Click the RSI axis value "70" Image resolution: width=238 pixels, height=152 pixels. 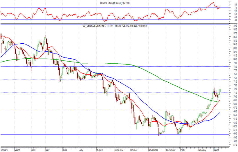point(235,8)
